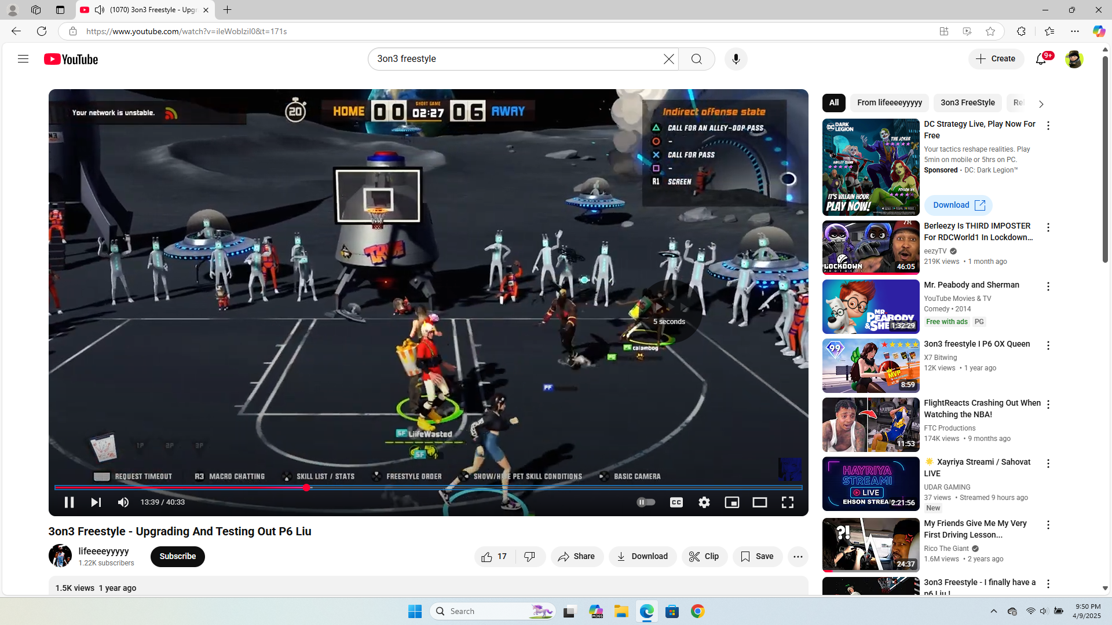
Task: Skip to the next video
Action: pos(96,502)
